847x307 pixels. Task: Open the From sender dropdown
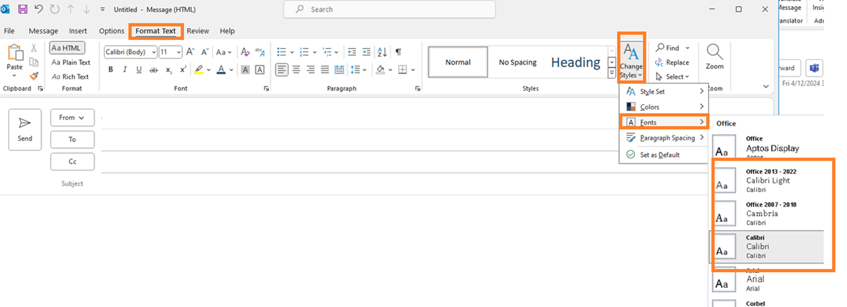pos(72,117)
